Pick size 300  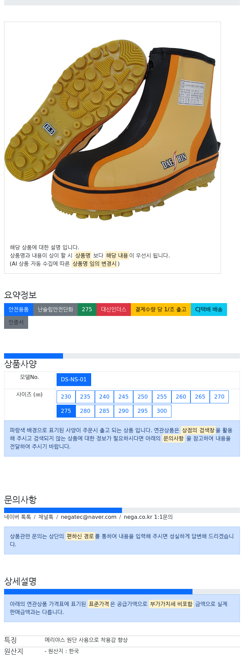click(162, 411)
